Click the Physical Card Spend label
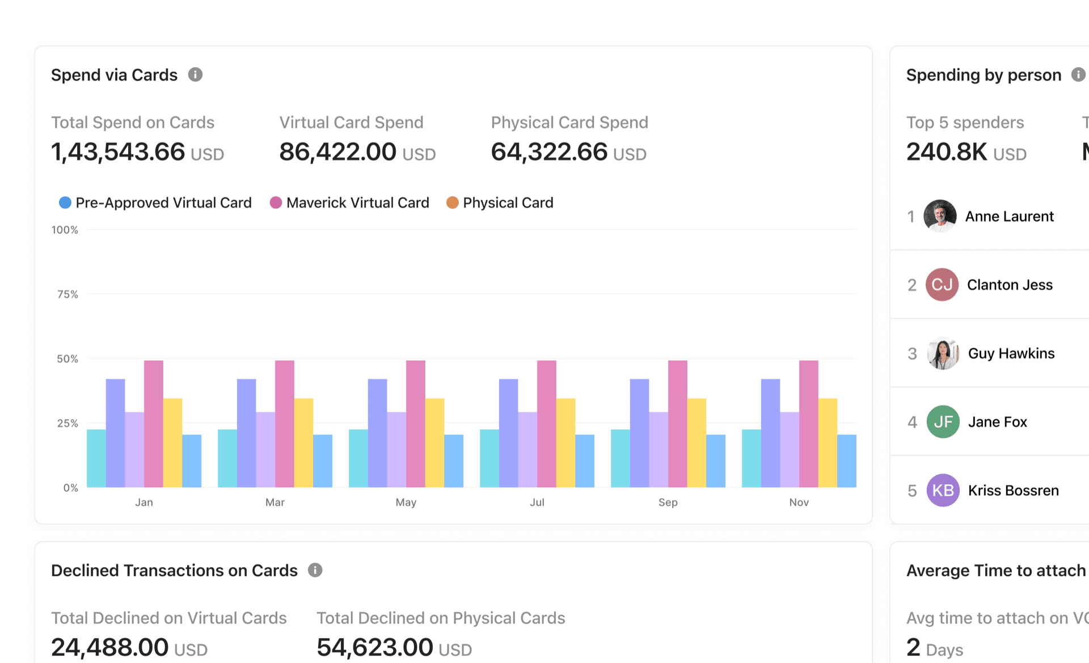The height and width of the screenshot is (663, 1089). (569, 123)
